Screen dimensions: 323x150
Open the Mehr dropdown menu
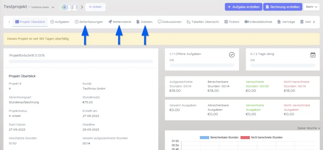click(x=311, y=7)
